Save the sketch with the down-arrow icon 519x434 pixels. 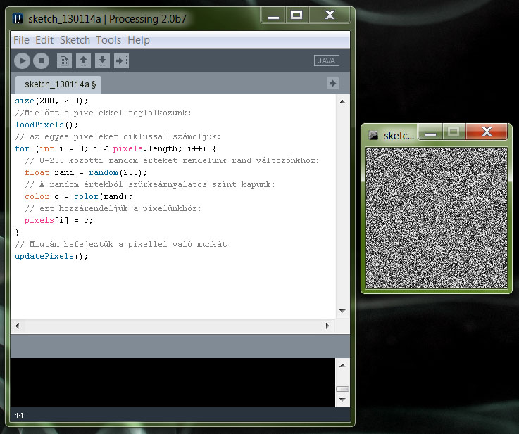click(x=102, y=60)
